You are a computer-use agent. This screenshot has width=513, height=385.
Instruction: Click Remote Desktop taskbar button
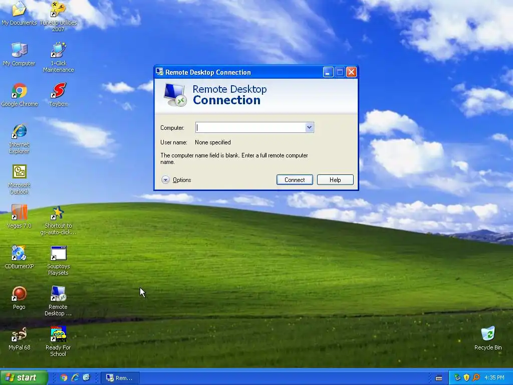[x=120, y=378]
